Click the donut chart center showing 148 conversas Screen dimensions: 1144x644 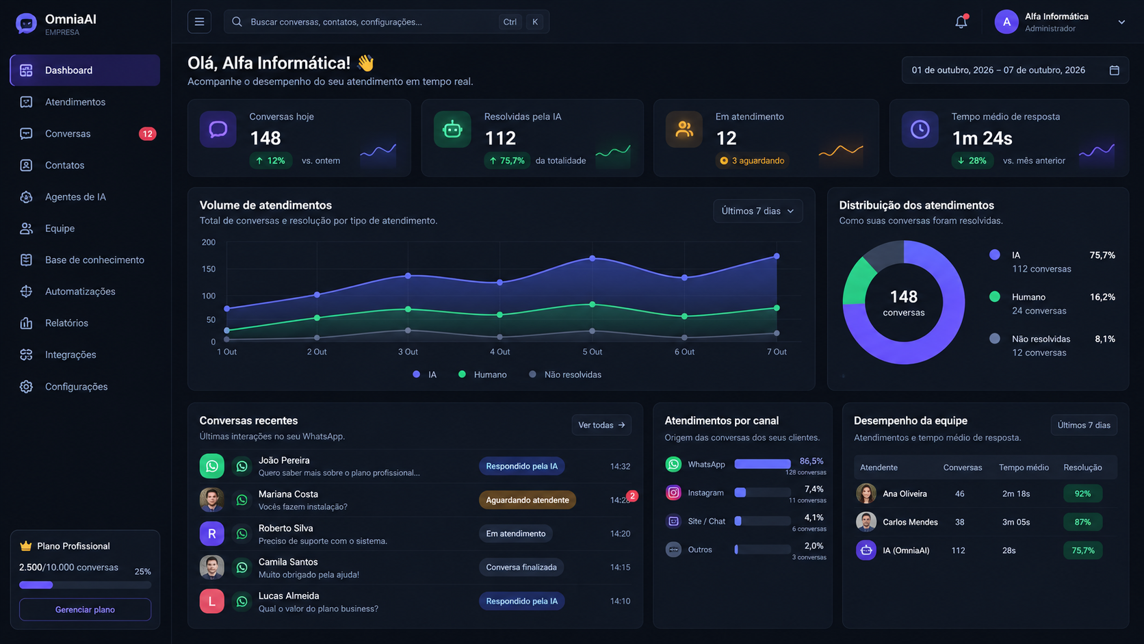pos(904,303)
